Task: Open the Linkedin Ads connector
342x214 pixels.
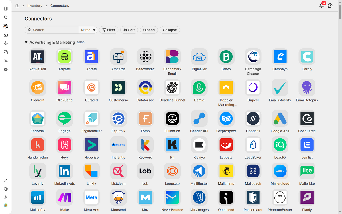Action: [x=64, y=171]
